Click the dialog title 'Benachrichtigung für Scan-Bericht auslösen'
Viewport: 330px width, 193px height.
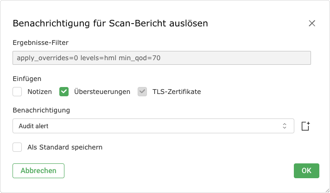(110, 23)
